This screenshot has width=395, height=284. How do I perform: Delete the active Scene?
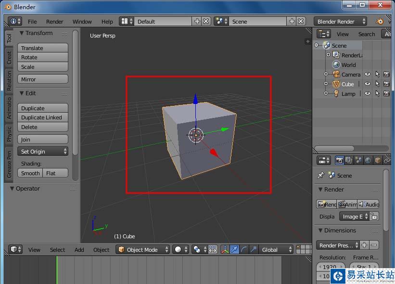coord(301,21)
